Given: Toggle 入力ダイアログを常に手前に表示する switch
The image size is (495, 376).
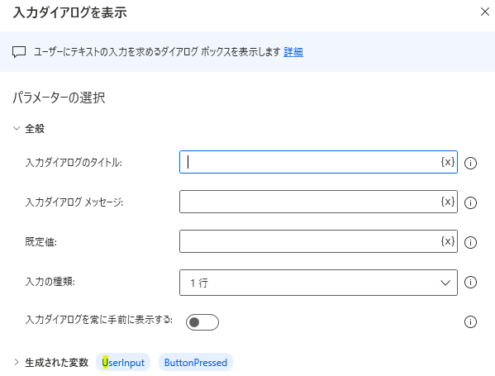Looking at the screenshot, I should coord(202,322).
